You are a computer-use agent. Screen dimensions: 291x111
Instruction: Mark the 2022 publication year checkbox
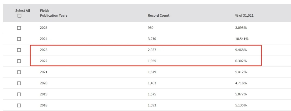coord(19,61)
